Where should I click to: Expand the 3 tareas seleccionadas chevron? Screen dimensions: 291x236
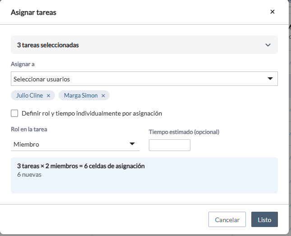click(x=268, y=45)
